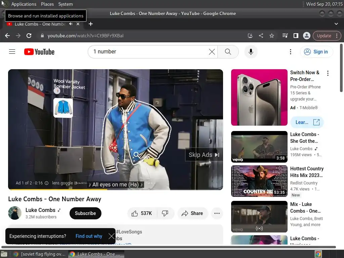Open Hottest Country Hits Mix thumbnail
Viewport: 344px width, 258px height.
(259, 181)
